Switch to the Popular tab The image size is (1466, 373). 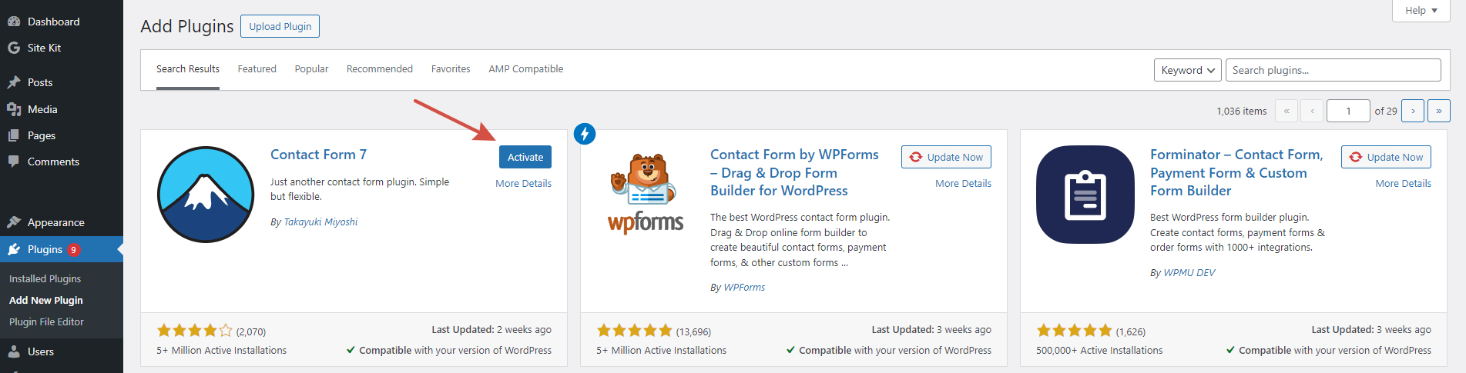311,69
